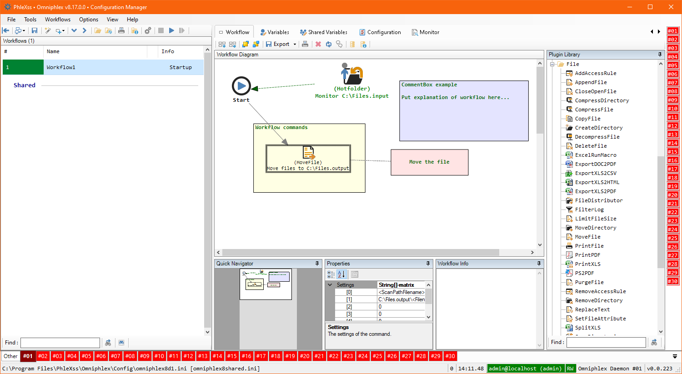Viewport: 682px width, 374px height.
Task: Open the Workflows menu
Action: pos(58,20)
